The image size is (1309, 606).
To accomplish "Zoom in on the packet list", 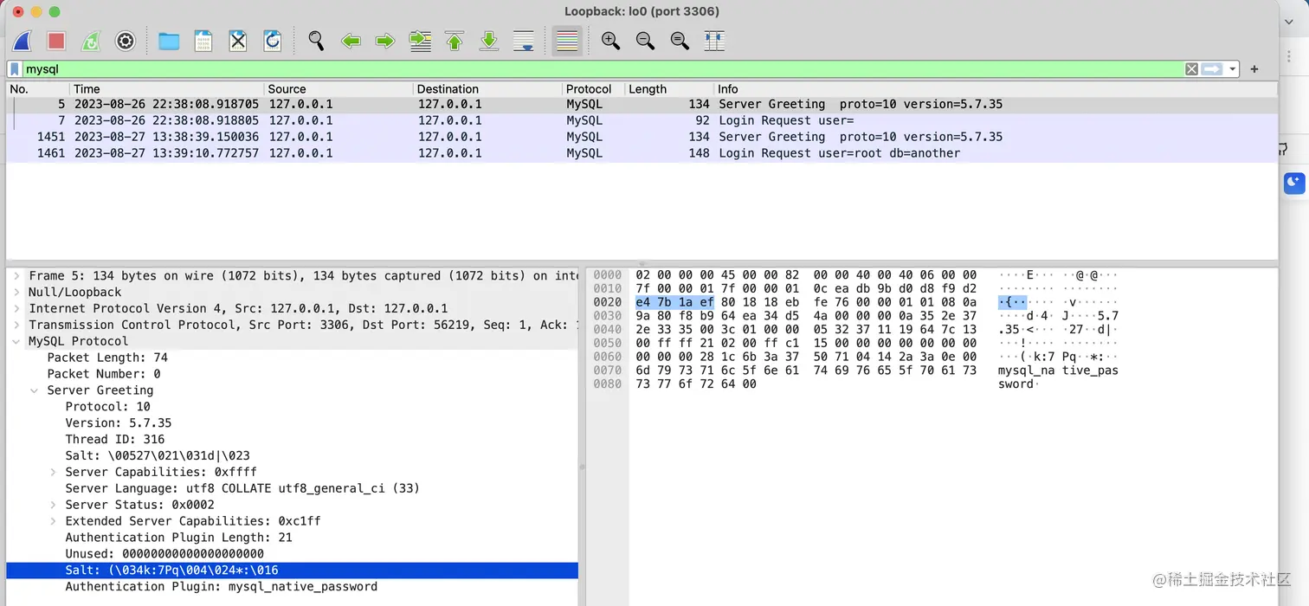I will click(610, 41).
